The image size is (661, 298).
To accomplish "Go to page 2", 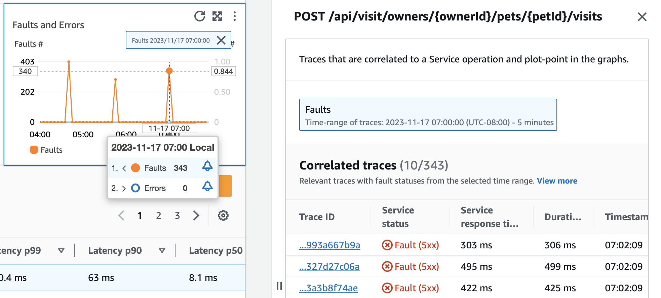I will point(159,215).
